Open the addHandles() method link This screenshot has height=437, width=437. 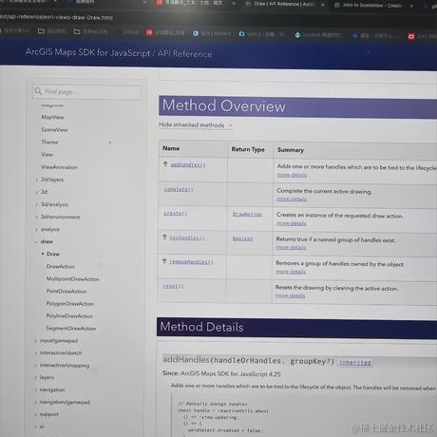[188, 164]
